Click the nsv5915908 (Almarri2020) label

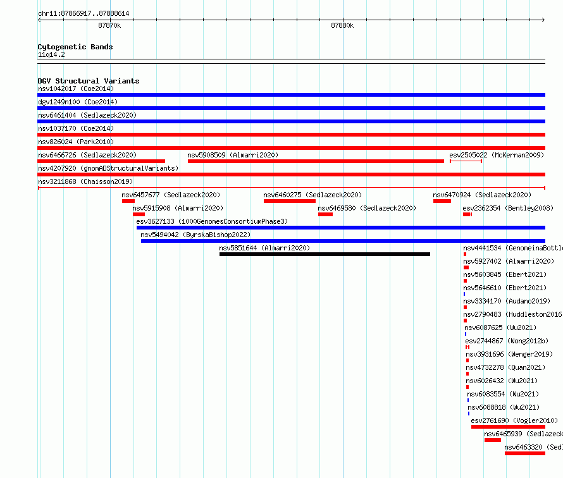(178, 208)
